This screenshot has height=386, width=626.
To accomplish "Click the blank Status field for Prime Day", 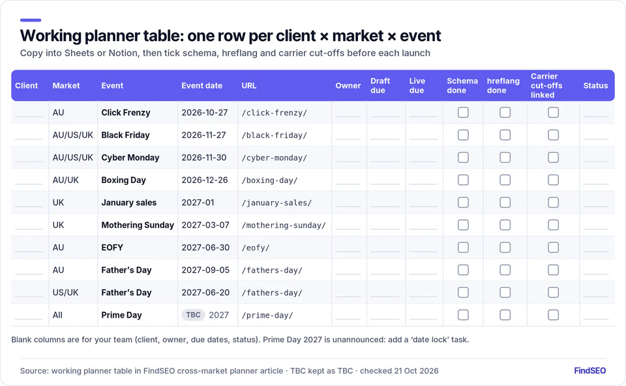I will (x=595, y=316).
